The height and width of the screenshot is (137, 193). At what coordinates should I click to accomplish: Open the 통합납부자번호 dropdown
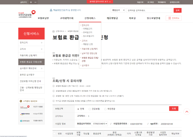tap(100, 124)
